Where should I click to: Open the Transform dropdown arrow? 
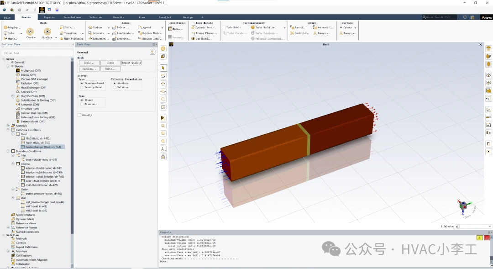(83, 33)
